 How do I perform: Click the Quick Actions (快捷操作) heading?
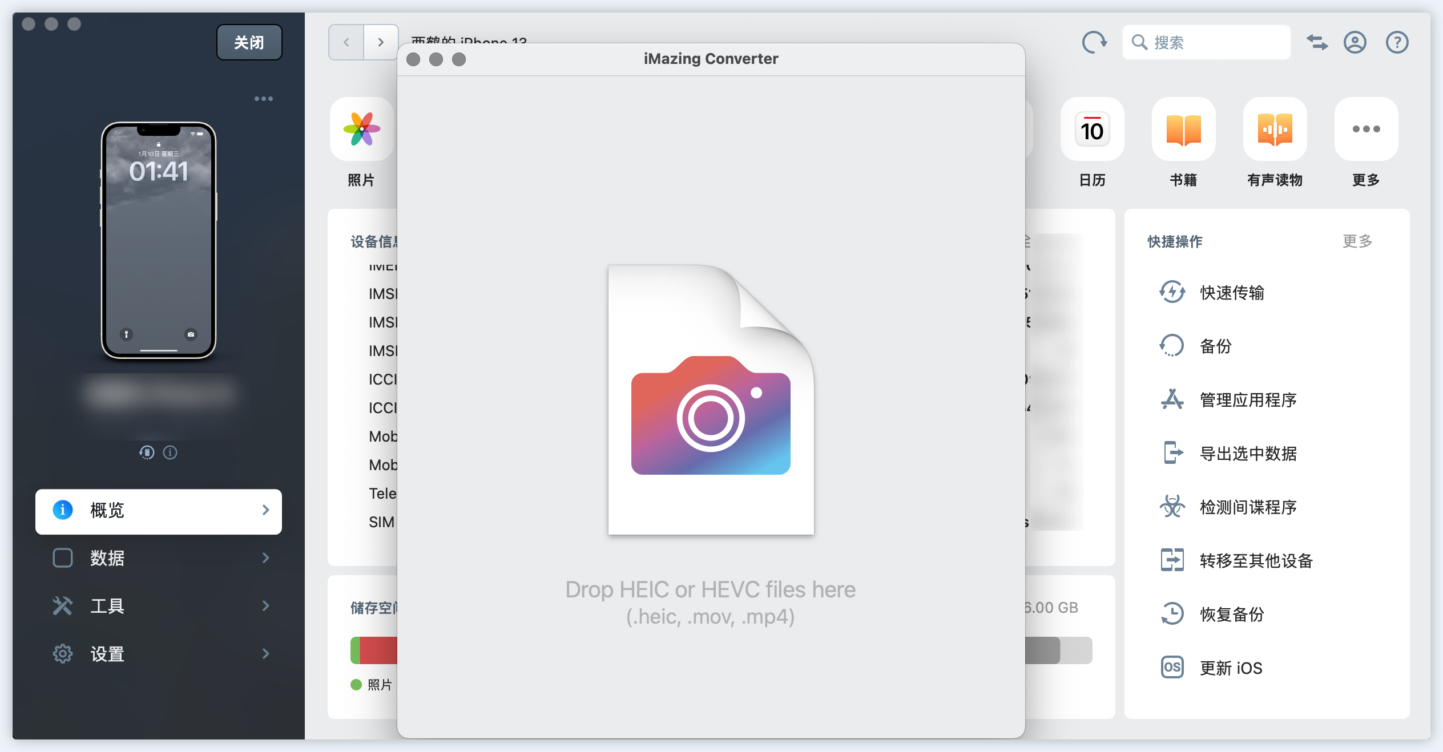(1175, 242)
